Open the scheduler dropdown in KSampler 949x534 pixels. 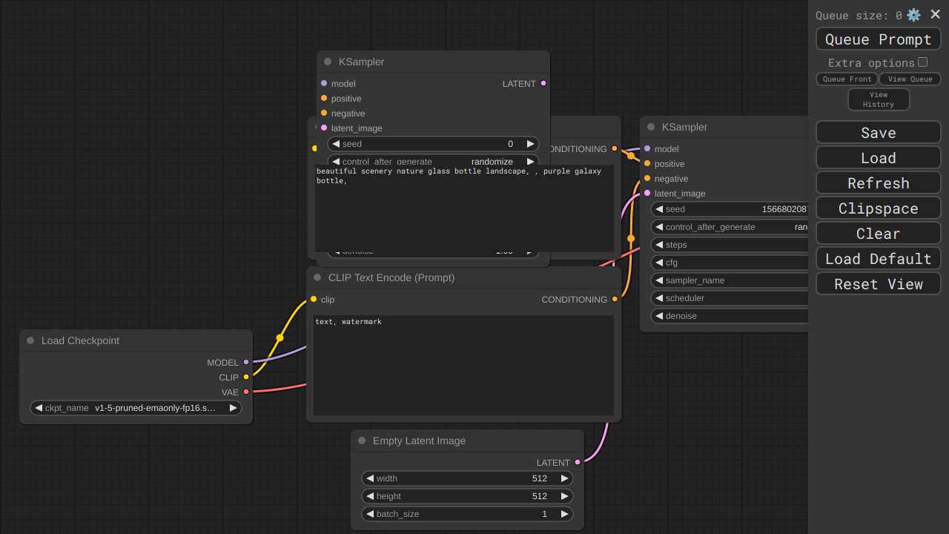click(x=730, y=298)
